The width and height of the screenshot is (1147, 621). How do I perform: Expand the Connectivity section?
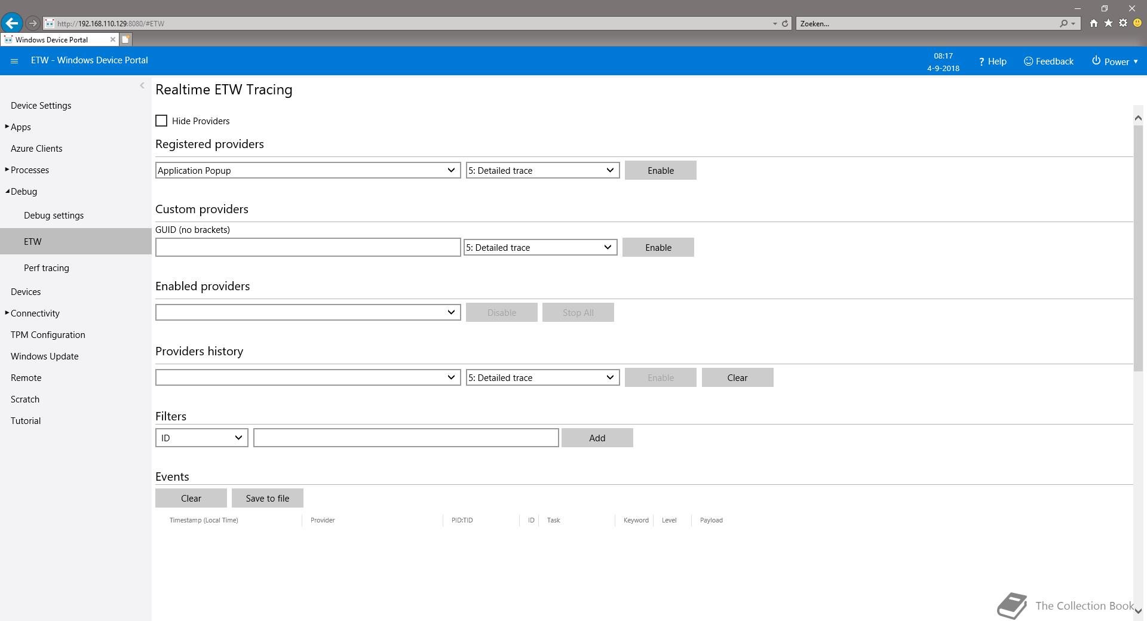tap(7, 313)
